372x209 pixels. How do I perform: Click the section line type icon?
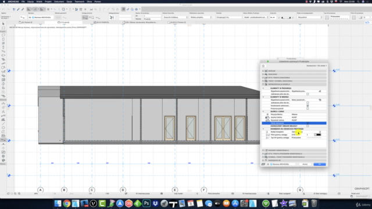pyautogui.click(x=327, y=17)
